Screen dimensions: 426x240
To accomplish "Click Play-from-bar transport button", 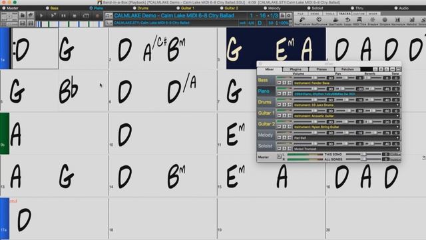I will tap(53, 16).
